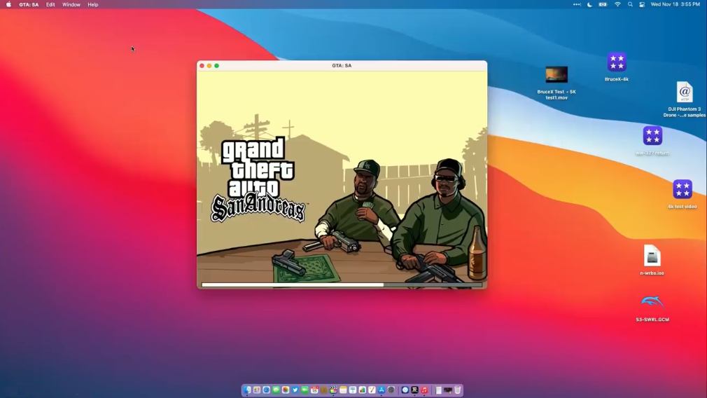Open the Edit menu
The height and width of the screenshot is (398, 707).
(x=50, y=4)
